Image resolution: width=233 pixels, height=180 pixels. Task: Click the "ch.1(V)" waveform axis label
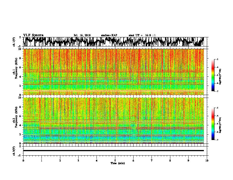(x=14, y=42)
